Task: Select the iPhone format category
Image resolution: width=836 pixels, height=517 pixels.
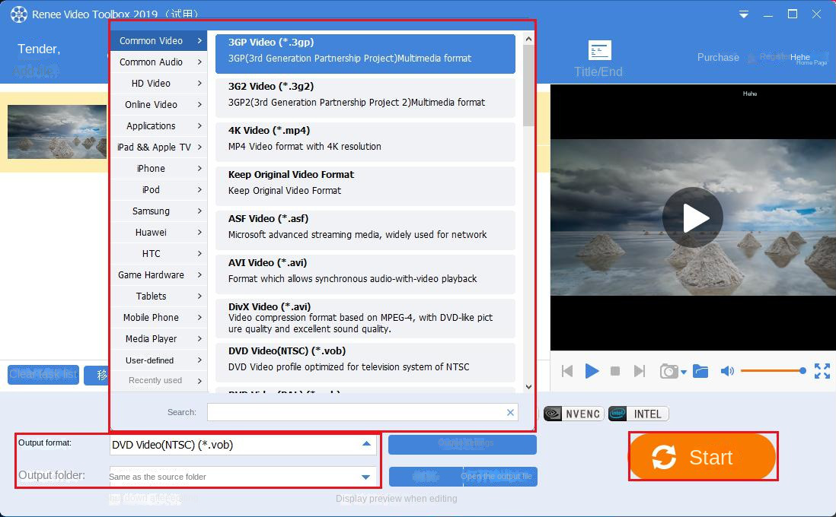Action: (x=150, y=168)
